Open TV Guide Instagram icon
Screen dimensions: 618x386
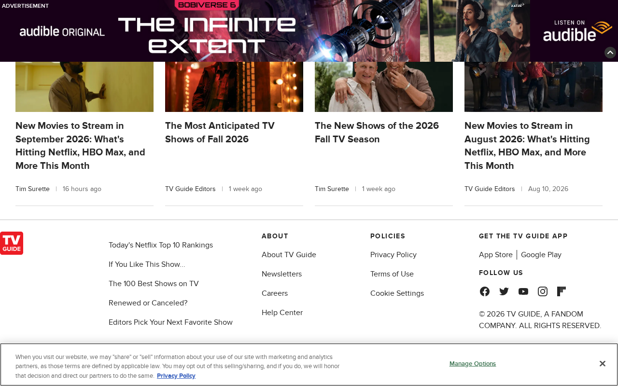[x=543, y=291]
